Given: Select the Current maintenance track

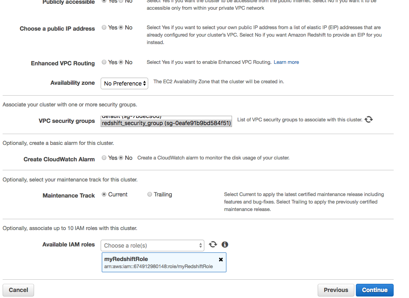Looking at the screenshot, I should [x=104, y=195].
